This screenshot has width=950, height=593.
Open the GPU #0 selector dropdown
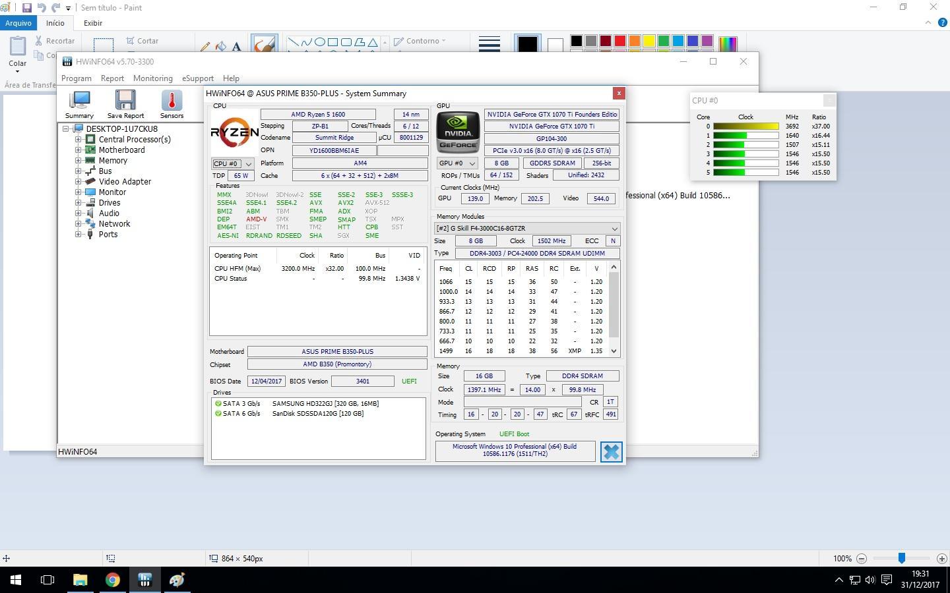tap(457, 163)
